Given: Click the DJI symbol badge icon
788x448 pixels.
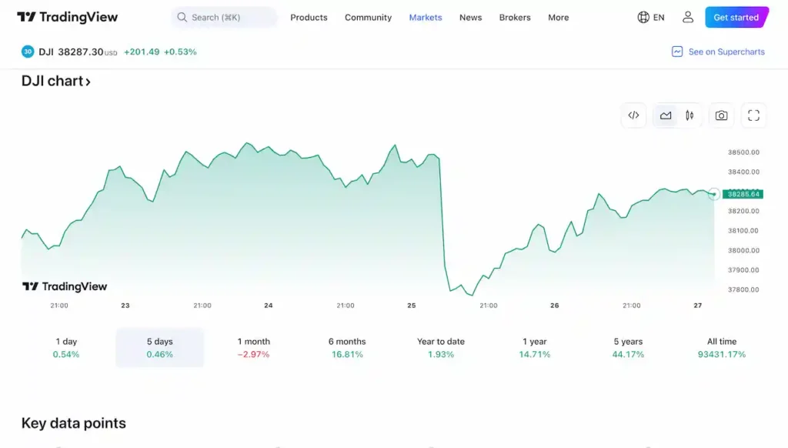Looking at the screenshot, I should tap(28, 52).
